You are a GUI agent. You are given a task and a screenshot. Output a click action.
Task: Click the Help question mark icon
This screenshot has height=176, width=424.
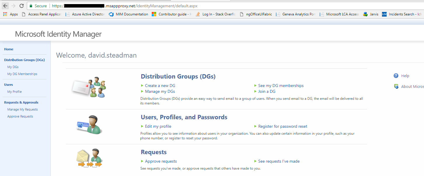tap(396, 76)
